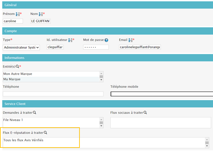
Task: Click the Prénom field containing caroline
Action: point(13,21)
